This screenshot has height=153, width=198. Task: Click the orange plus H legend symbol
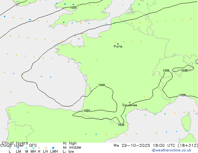click(39, 148)
